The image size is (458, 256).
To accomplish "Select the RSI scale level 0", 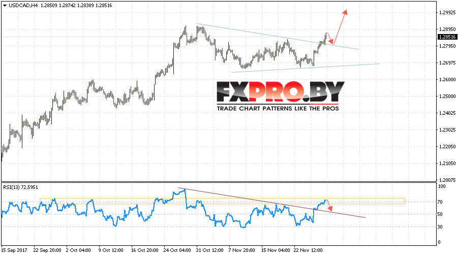I will coord(440,242).
